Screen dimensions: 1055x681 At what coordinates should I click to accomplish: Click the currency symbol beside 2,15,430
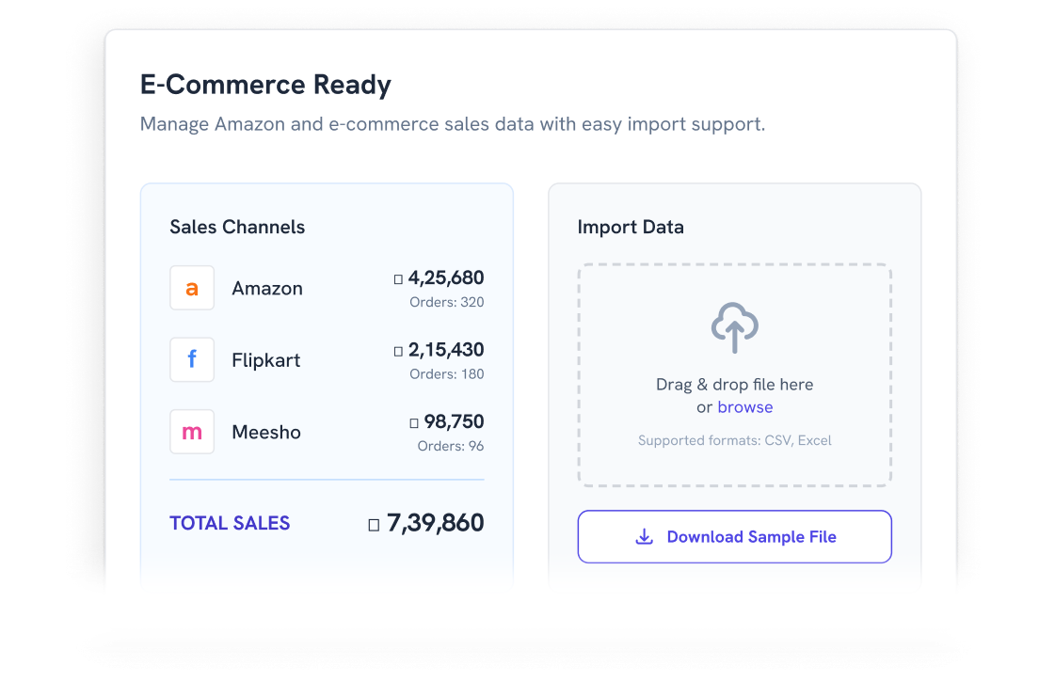pos(398,351)
